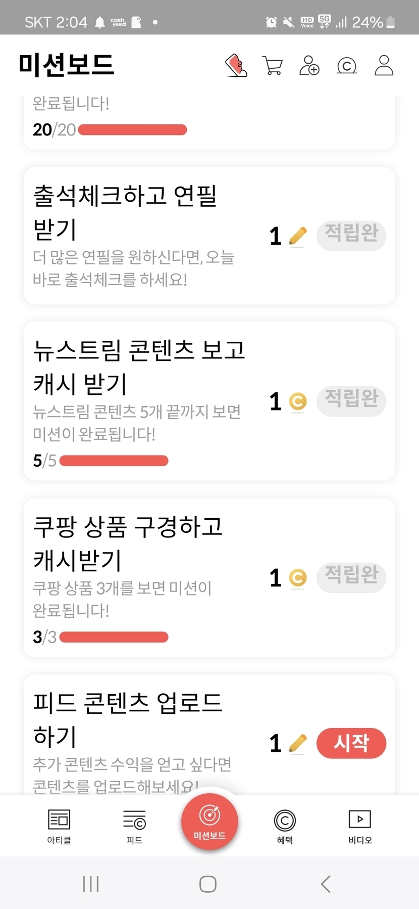
Task: Tap the red sneaker icon in header
Action: 236,66
